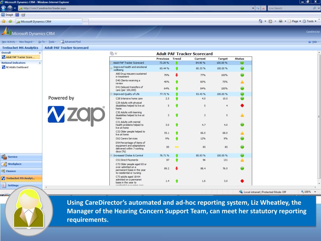321x241 pixels.
Task: Click green status circle for A80 Drug misusers
Action: click(242, 75)
